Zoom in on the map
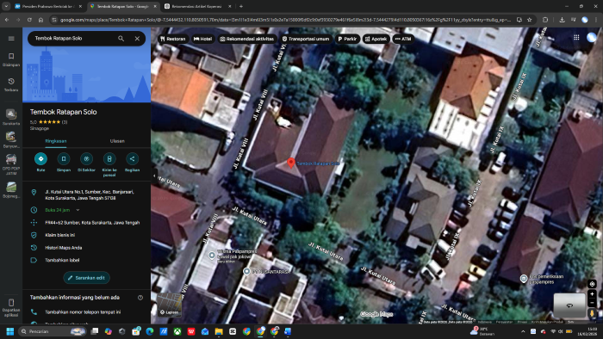This screenshot has width=603, height=339. 592,294
